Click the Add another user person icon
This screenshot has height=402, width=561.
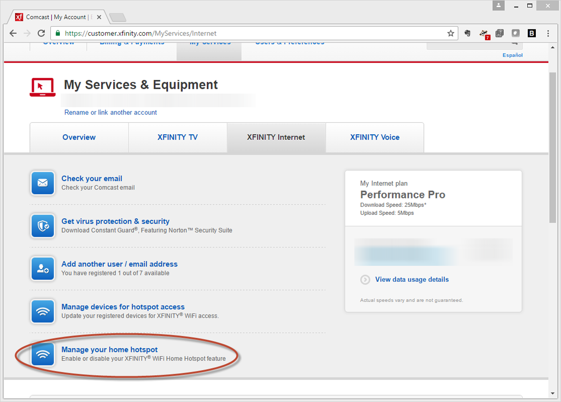click(43, 269)
